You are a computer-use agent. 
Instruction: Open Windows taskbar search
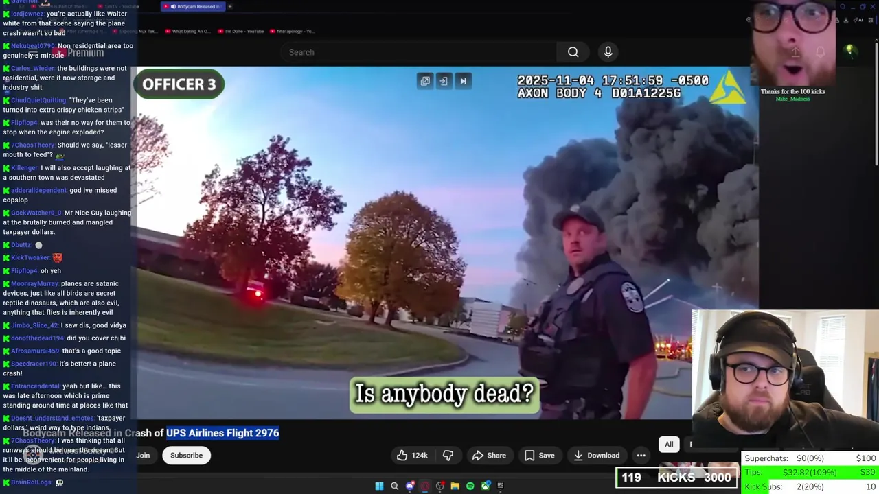[x=394, y=486]
